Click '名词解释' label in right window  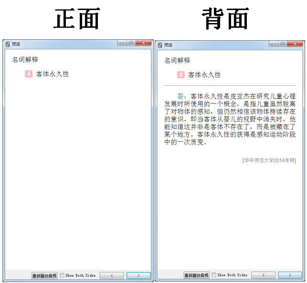(177, 60)
